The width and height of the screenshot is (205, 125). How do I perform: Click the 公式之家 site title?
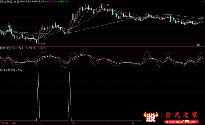click(x=181, y=115)
